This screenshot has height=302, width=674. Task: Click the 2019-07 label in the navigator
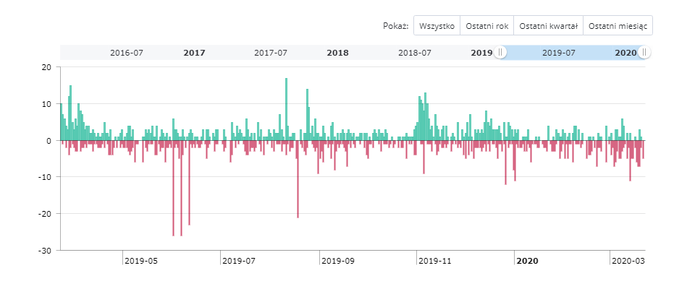point(558,53)
